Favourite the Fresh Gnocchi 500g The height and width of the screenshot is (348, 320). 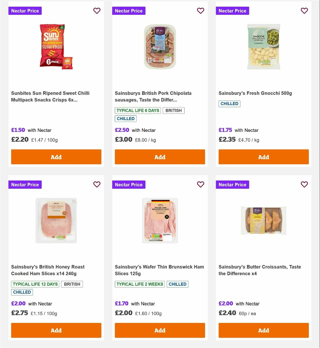tap(304, 11)
